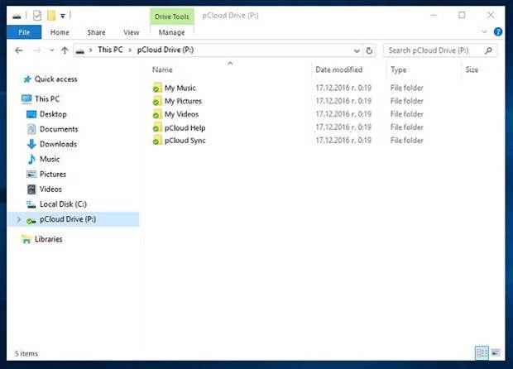Open Desktop in the navigation pane
The image size is (513, 369).
53,114
